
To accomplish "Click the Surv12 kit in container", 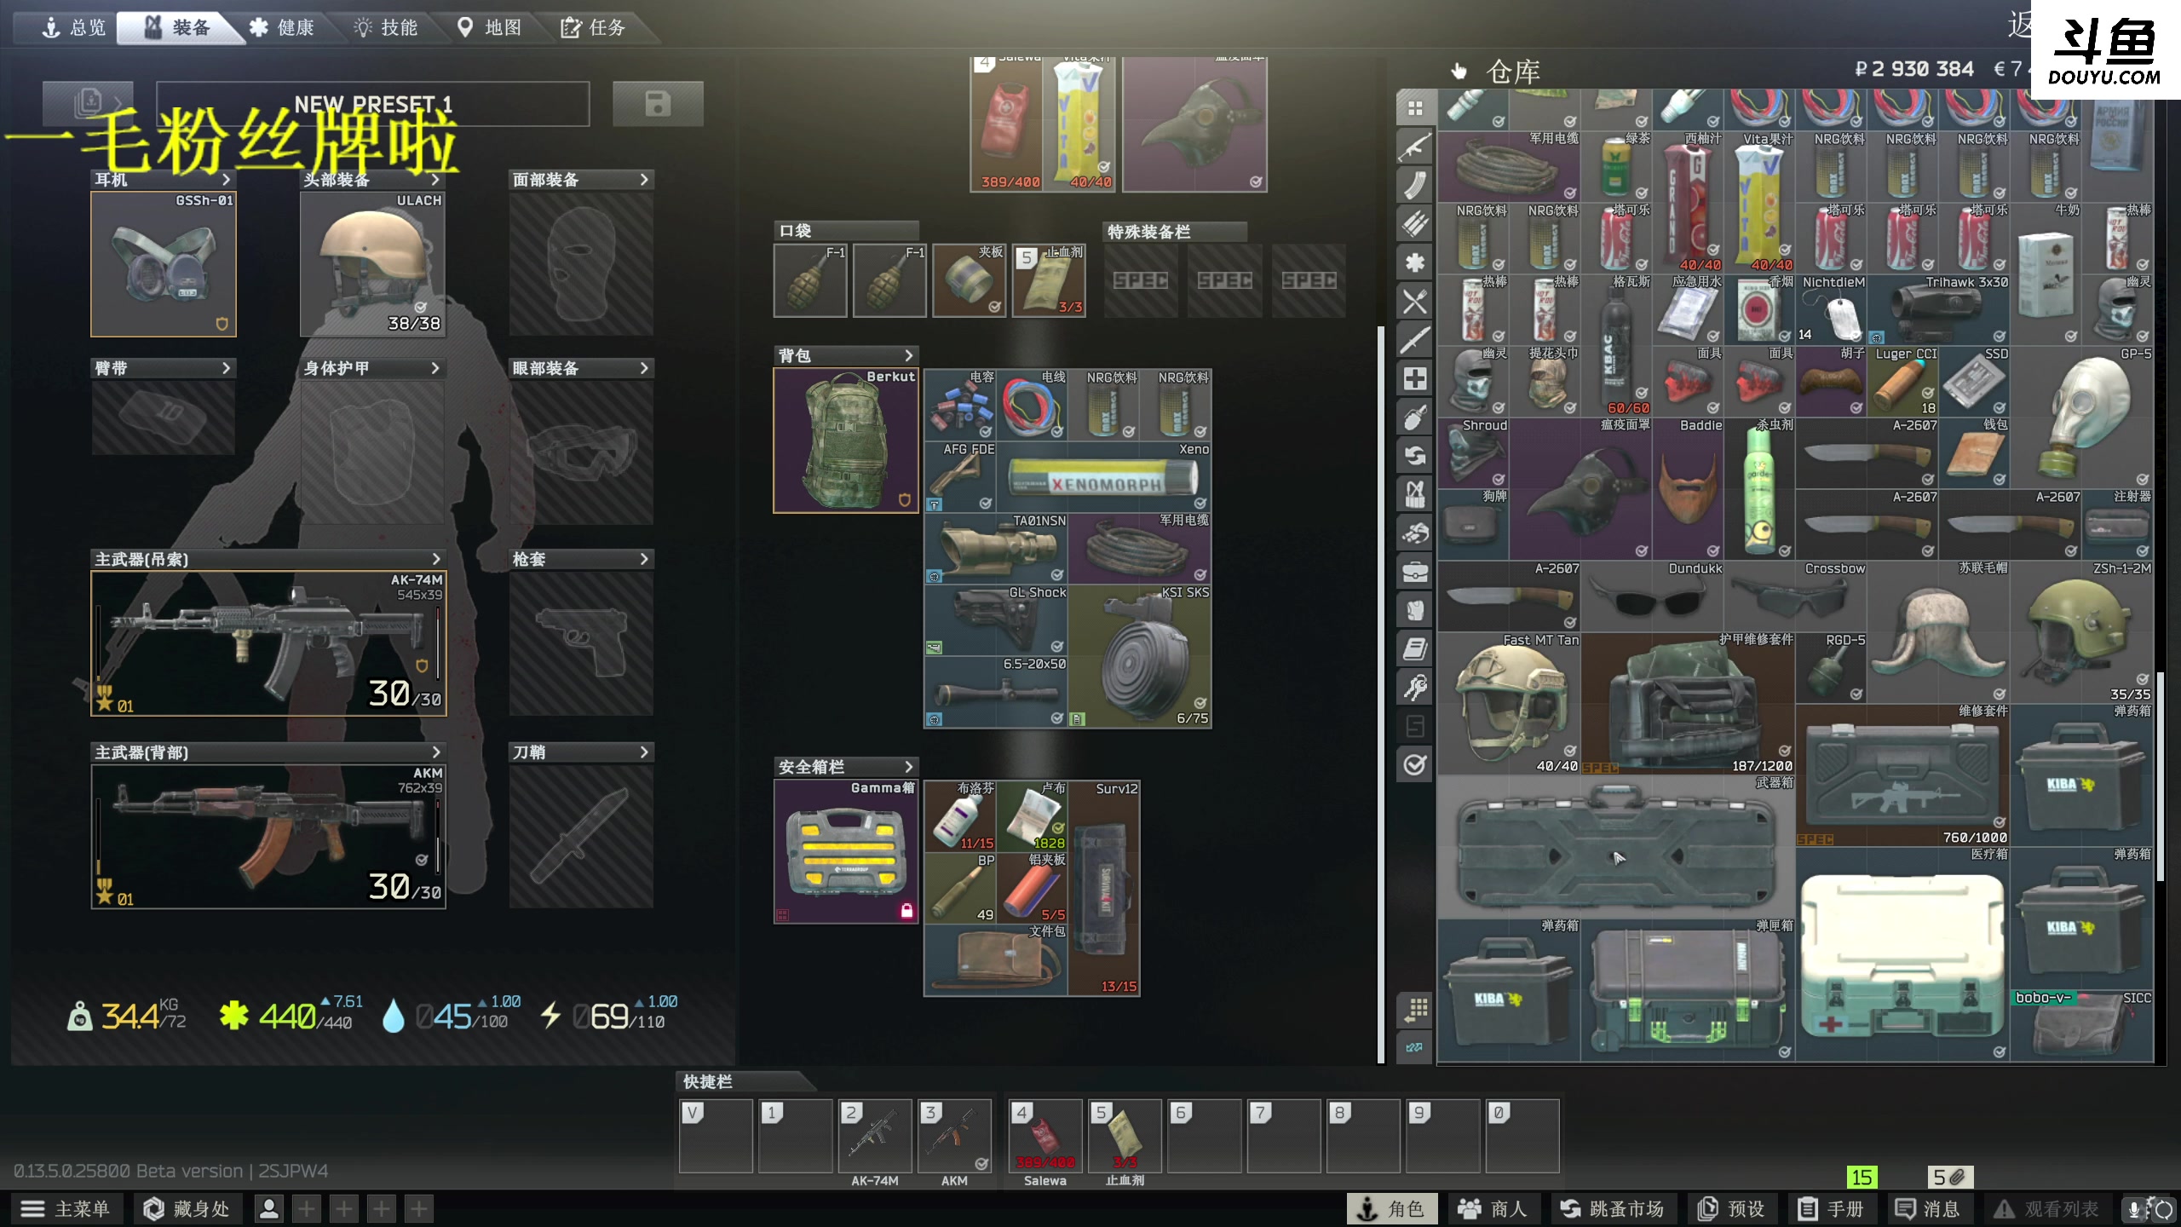I will tap(1104, 888).
